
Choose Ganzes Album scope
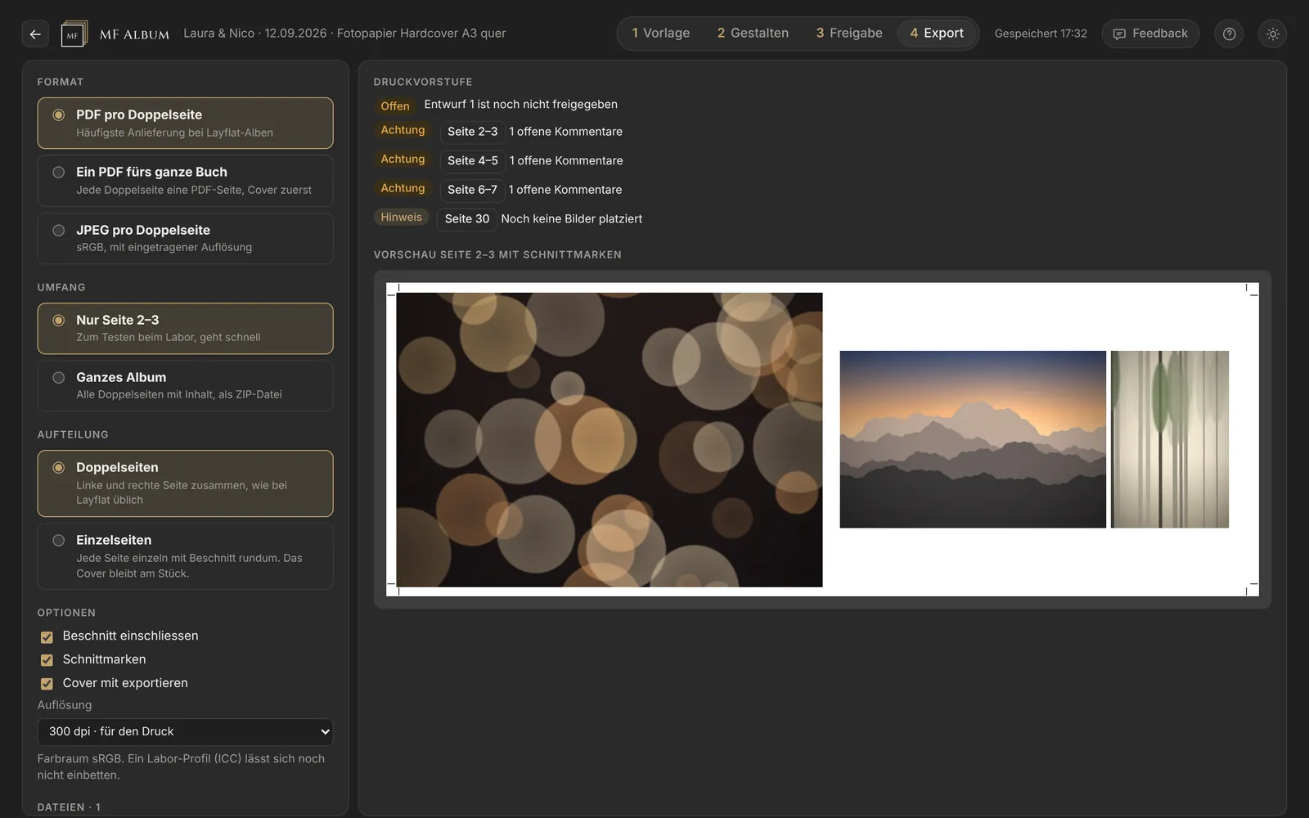[185, 385]
